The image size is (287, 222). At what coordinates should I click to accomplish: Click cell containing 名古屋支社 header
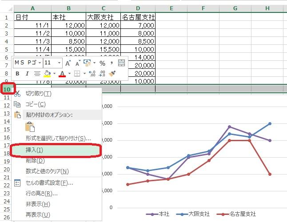click(x=138, y=17)
